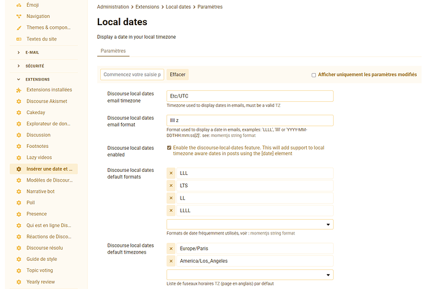Image resolution: width=424 pixels, height=289 pixels.
Task: Open momentjs string format link under email format
Action: pos(233,136)
